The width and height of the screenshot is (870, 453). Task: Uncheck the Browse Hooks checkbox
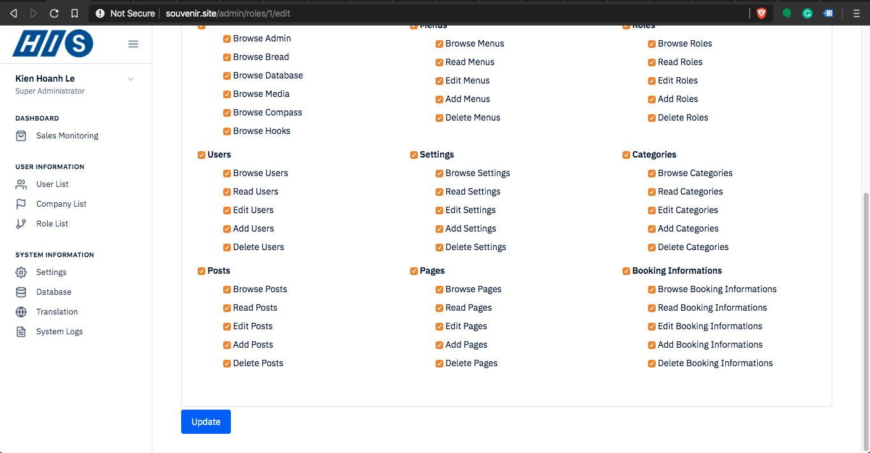click(x=227, y=131)
